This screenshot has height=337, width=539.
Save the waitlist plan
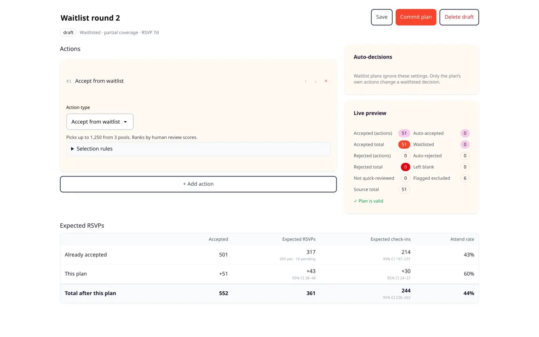point(382,17)
